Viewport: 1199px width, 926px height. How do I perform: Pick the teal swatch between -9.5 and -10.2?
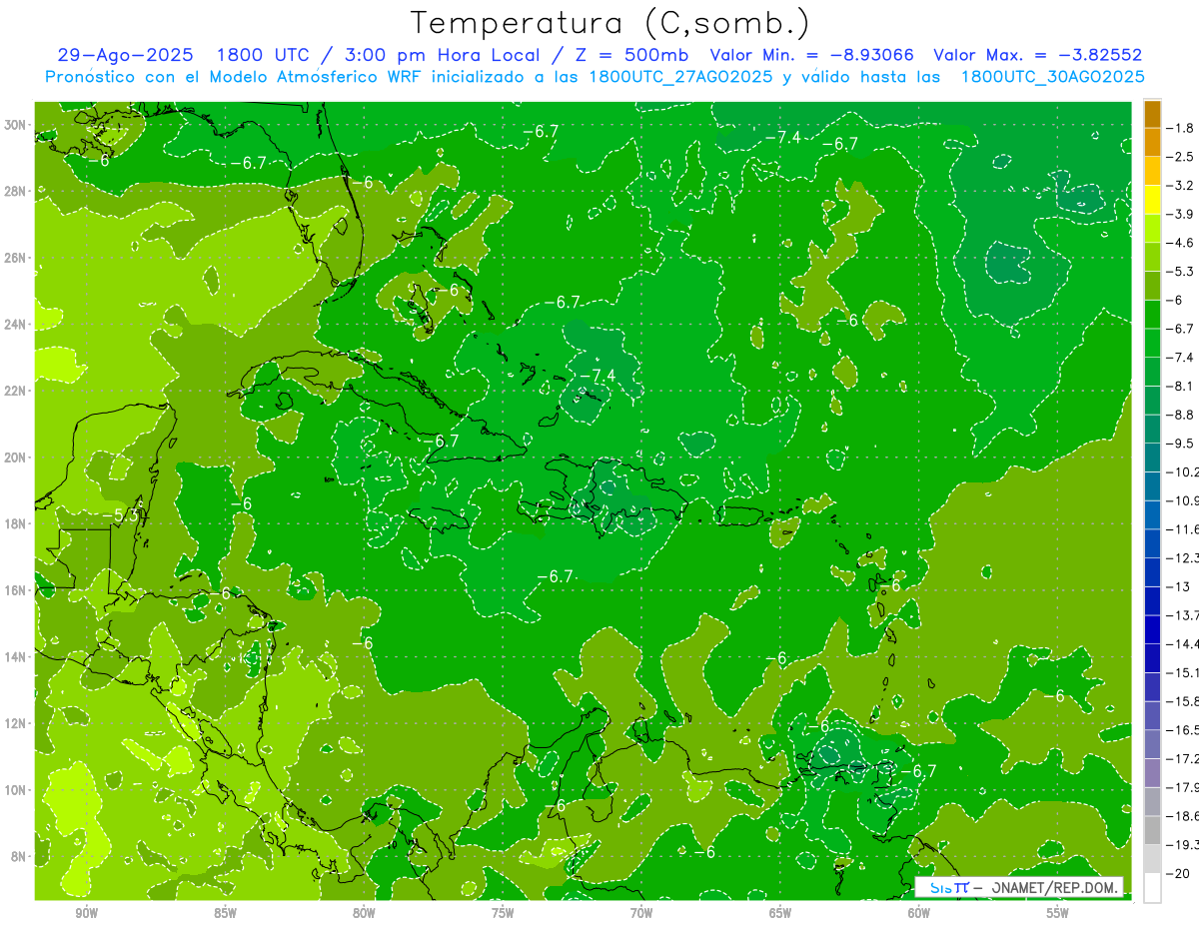[1152, 458]
